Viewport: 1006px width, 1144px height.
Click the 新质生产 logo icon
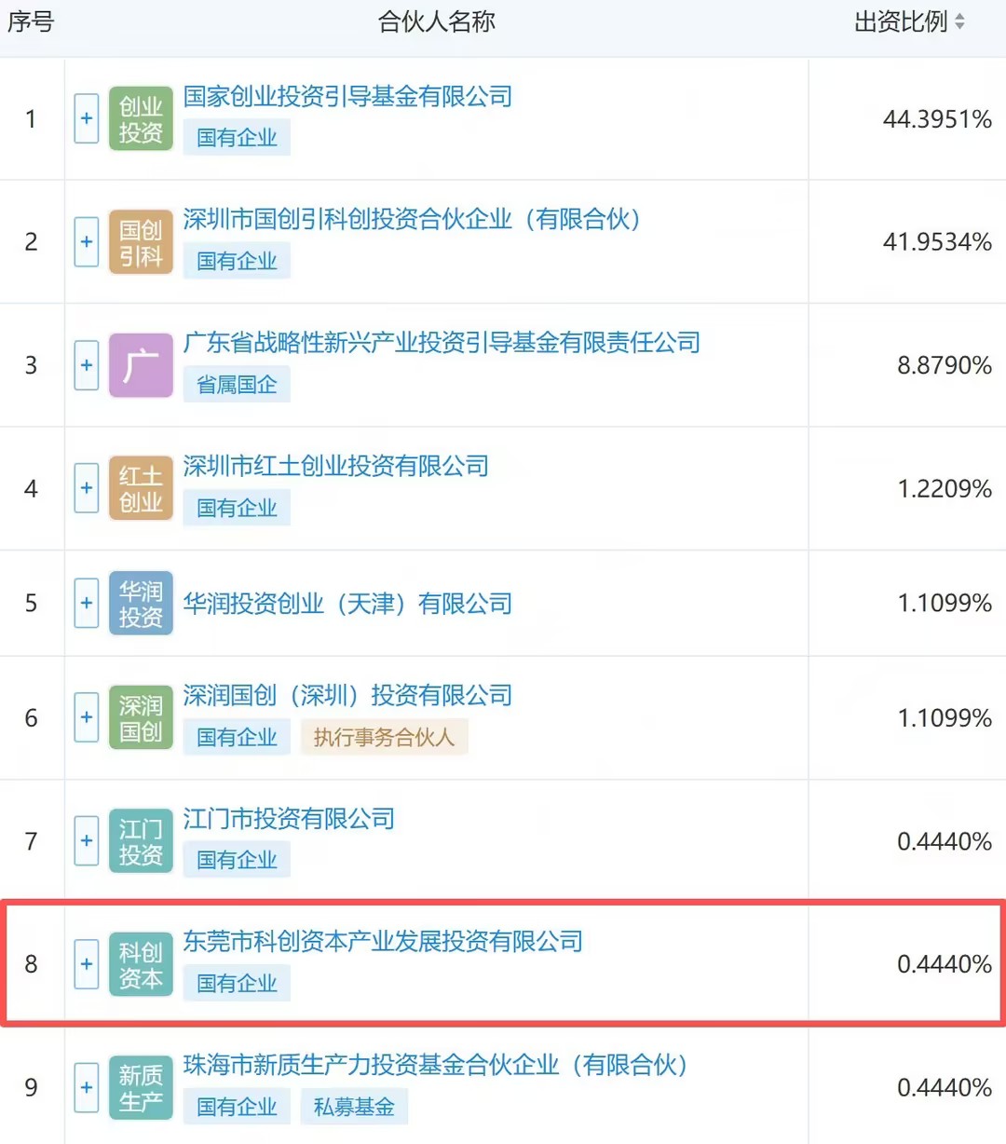tap(141, 1087)
